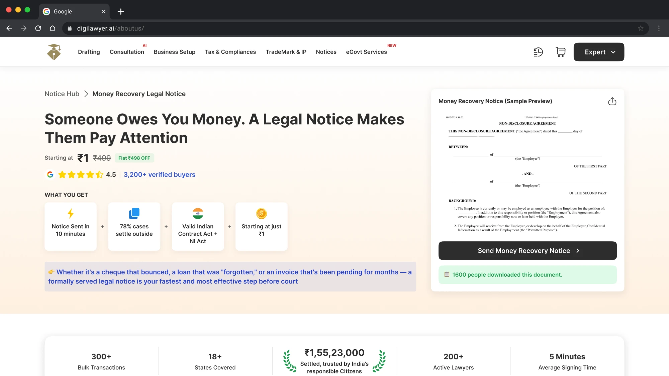Viewport: 669px width, 376px height.
Task: Click the 200+ Active Lawyers stat
Action: [453, 362]
